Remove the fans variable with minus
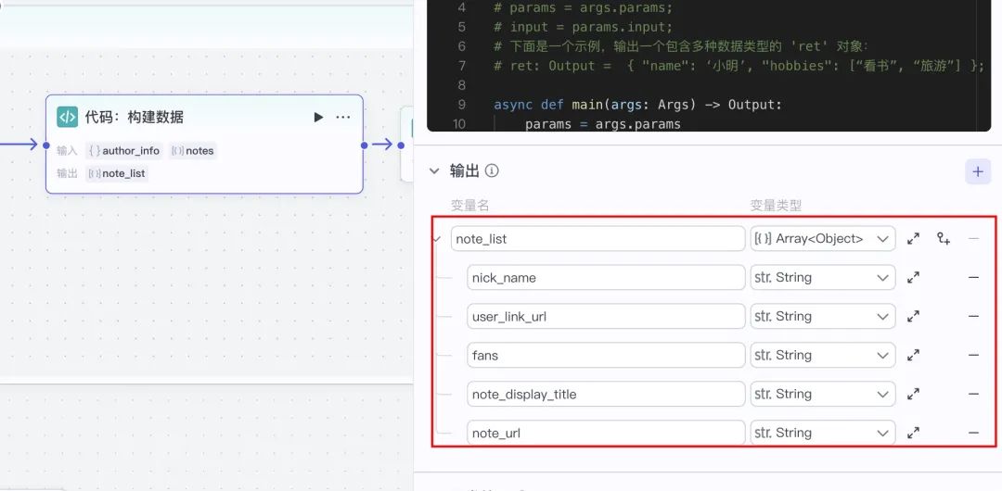The image size is (1002, 491). tap(973, 356)
